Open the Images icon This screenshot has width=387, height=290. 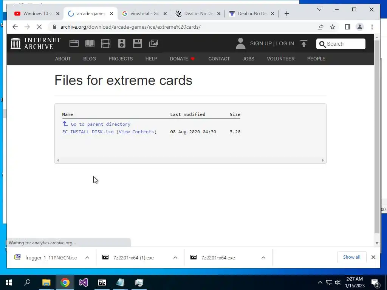pyautogui.click(x=153, y=43)
